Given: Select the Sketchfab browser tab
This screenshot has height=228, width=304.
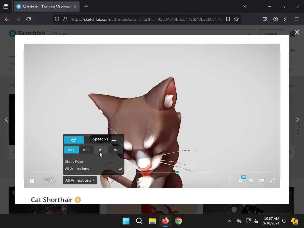Looking at the screenshot, I should [47, 7].
